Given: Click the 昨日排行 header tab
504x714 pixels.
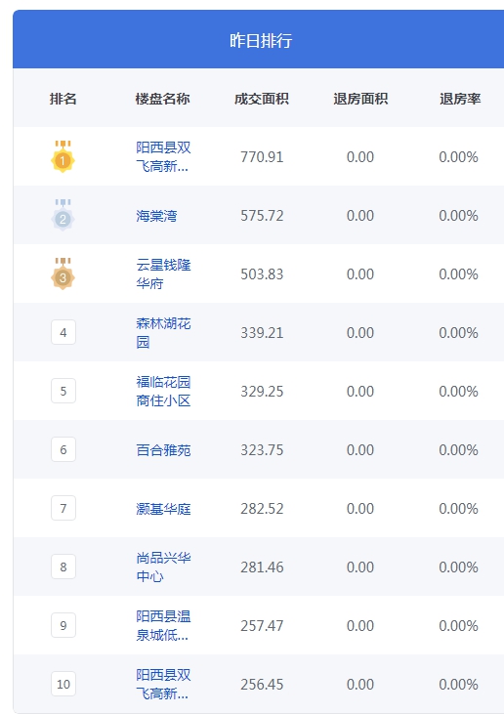Looking at the screenshot, I should (x=261, y=40).
